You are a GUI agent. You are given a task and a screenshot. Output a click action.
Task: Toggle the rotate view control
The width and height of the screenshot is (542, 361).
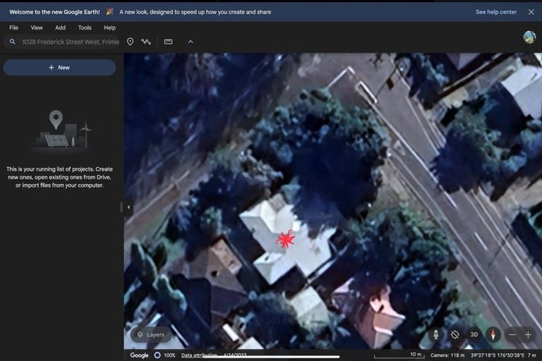click(455, 334)
